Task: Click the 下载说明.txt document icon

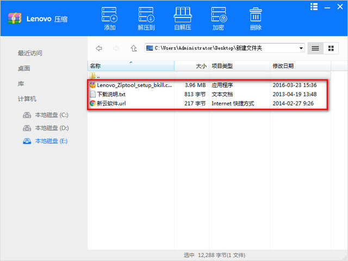Action: point(93,94)
